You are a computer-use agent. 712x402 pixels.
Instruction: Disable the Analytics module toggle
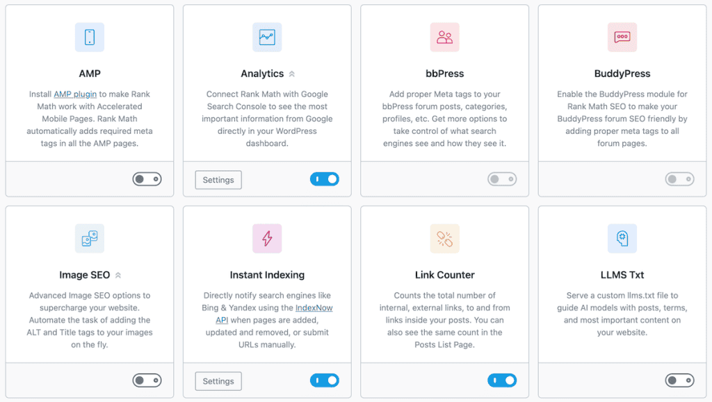[x=324, y=178]
